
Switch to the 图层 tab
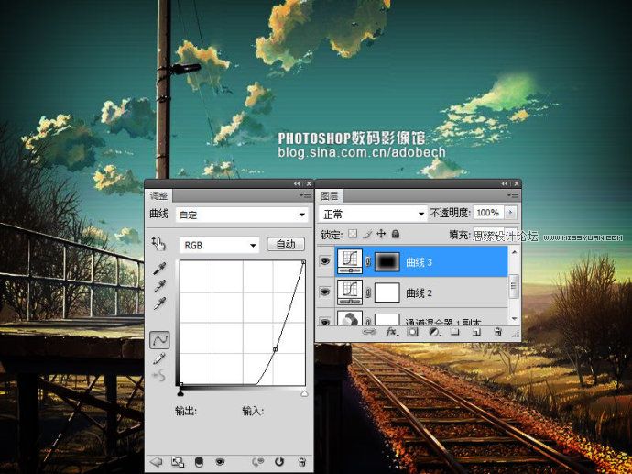coord(330,196)
